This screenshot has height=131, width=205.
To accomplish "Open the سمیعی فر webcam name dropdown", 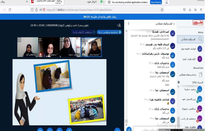I will (52, 55).
